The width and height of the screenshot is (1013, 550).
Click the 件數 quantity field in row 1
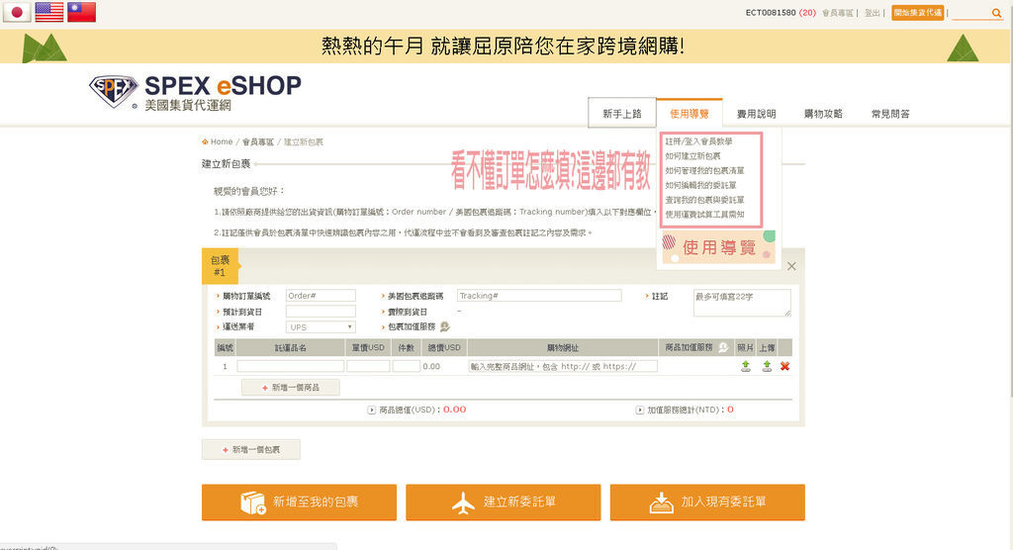[x=407, y=366]
